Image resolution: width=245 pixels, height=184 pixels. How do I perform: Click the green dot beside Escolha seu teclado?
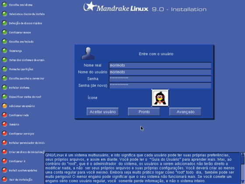(4, 42)
